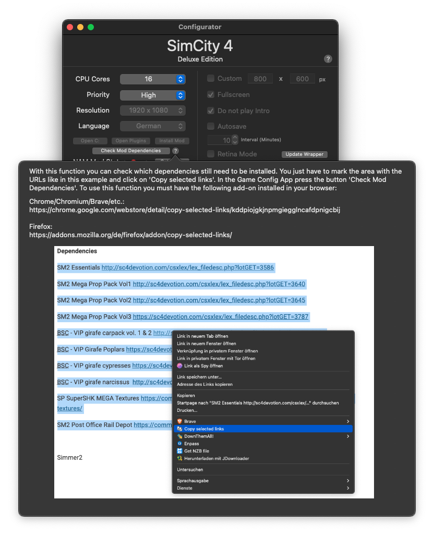Click the Chrome webstore copy-selected-links URL
Image resolution: width=434 pixels, height=537 pixels.
coord(185,210)
